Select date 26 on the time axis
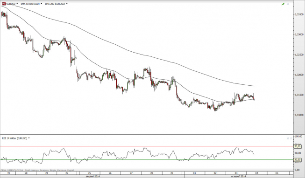Image resolution: width=305 pixels, height=178 pixels. tap(110, 173)
